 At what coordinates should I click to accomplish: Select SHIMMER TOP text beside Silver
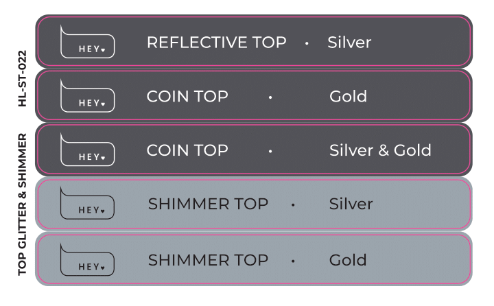(x=208, y=204)
